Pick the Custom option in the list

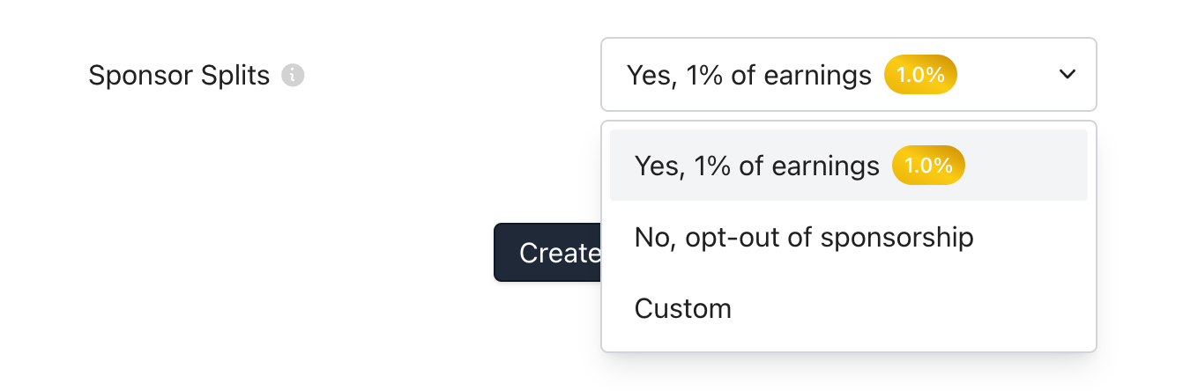click(683, 309)
